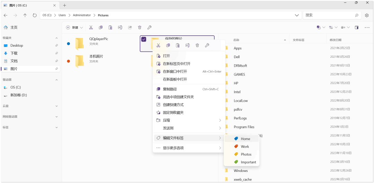374x183 pixels.
Task: Collapse the 收藏夹 section in the sidebar
Action: (x=56, y=38)
